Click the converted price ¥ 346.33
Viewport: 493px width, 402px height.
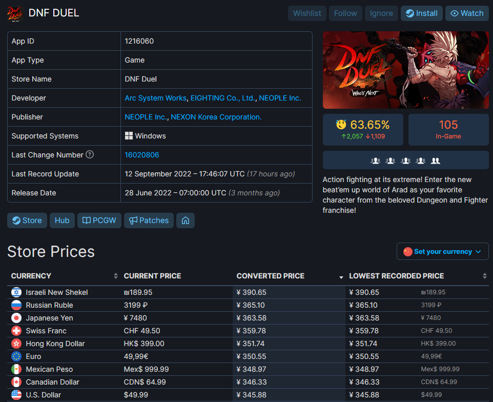[252, 382]
